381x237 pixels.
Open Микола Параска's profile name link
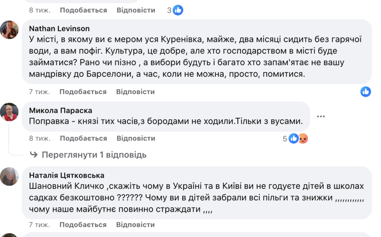(x=60, y=111)
